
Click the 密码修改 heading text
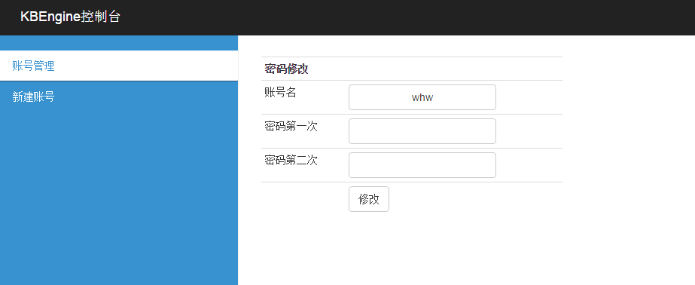286,69
